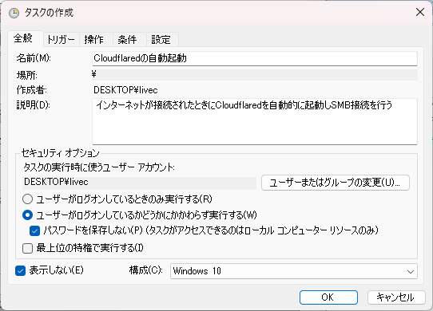This screenshot has width=433, height=311.
Task: Click the 構成 dropdown arrow chevron
Action: 411,272
